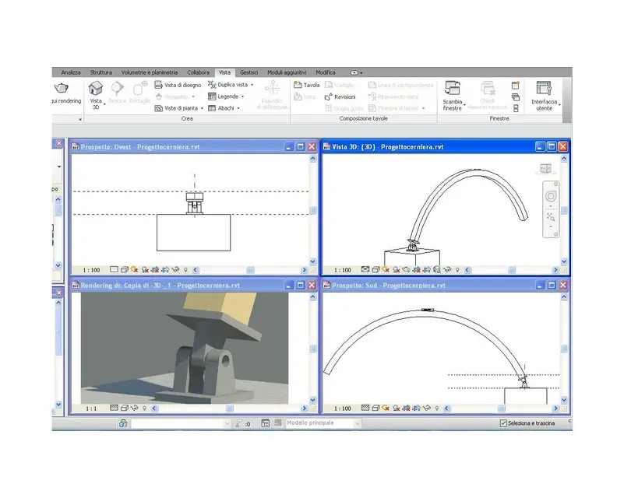The width and height of the screenshot is (624, 498).
Task: Click detail level icon in Vista 3D bar
Action: point(365,269)
